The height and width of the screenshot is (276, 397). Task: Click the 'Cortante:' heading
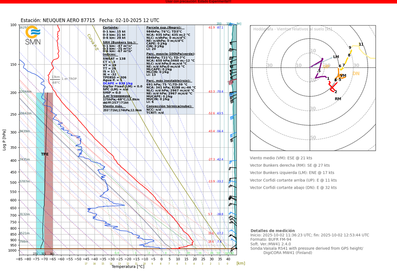point(110,28)
